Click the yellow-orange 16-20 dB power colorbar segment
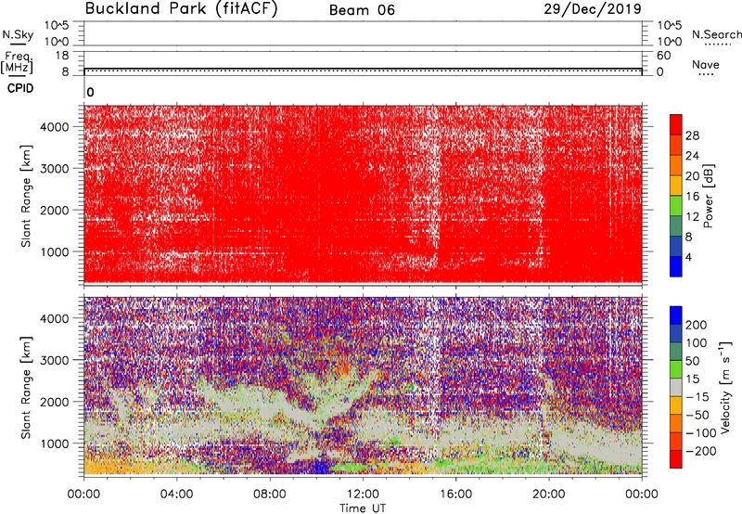Screen dimensions: 742x514 click(x=676, y=185)
